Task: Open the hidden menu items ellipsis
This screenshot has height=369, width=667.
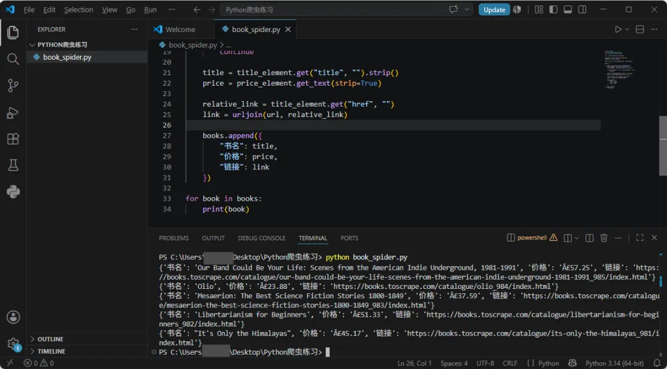Action: [x=172, y=9]
